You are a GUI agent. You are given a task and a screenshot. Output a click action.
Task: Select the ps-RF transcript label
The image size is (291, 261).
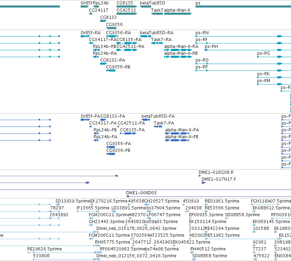(201, 40)
